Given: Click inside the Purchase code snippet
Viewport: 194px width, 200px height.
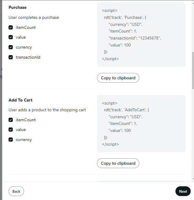Looking at the screenshot, I should (x=141, y=35).
